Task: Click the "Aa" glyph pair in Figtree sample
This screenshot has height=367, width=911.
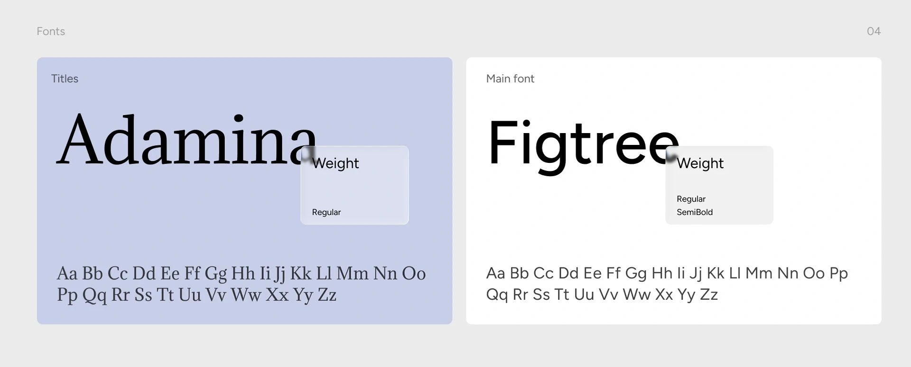Action: click(495, 273)
